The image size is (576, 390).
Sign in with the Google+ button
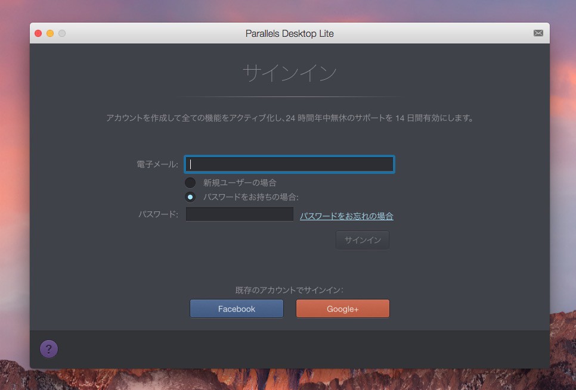(x=343, y=308)
